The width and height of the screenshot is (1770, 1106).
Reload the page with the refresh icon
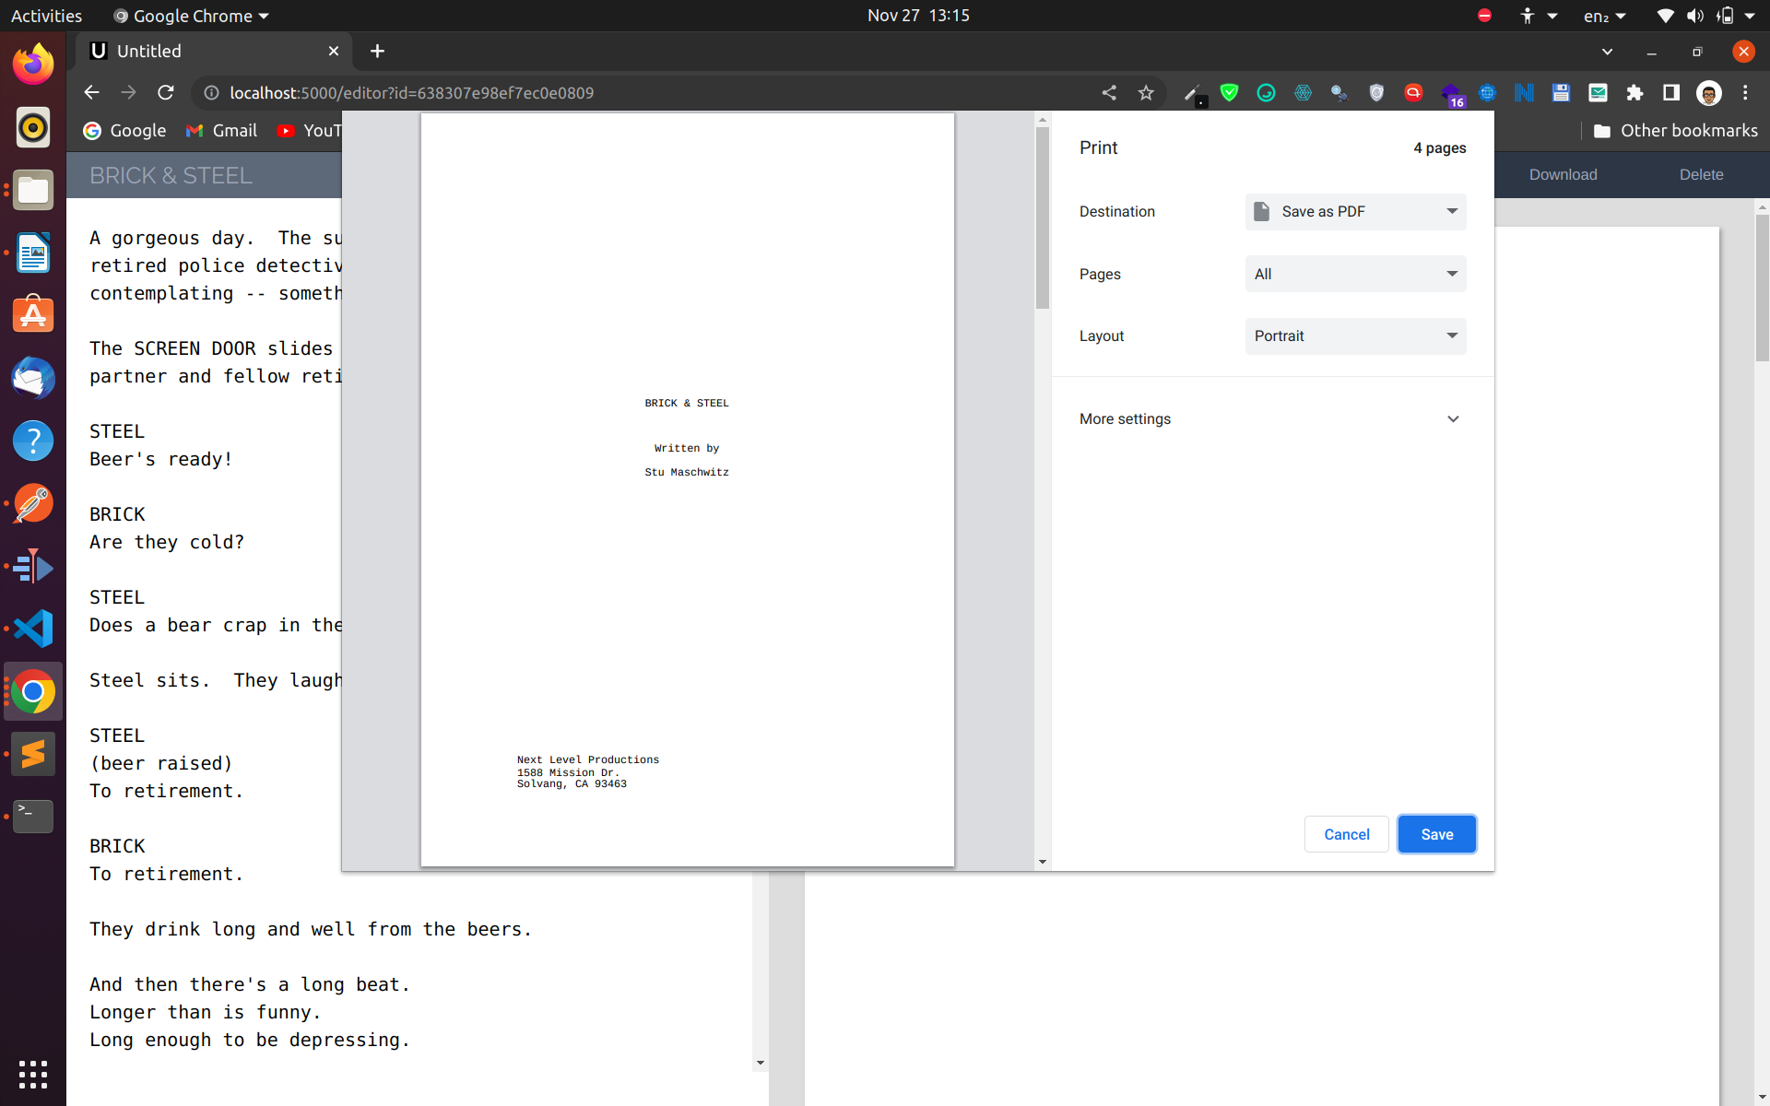coord(166,92)
